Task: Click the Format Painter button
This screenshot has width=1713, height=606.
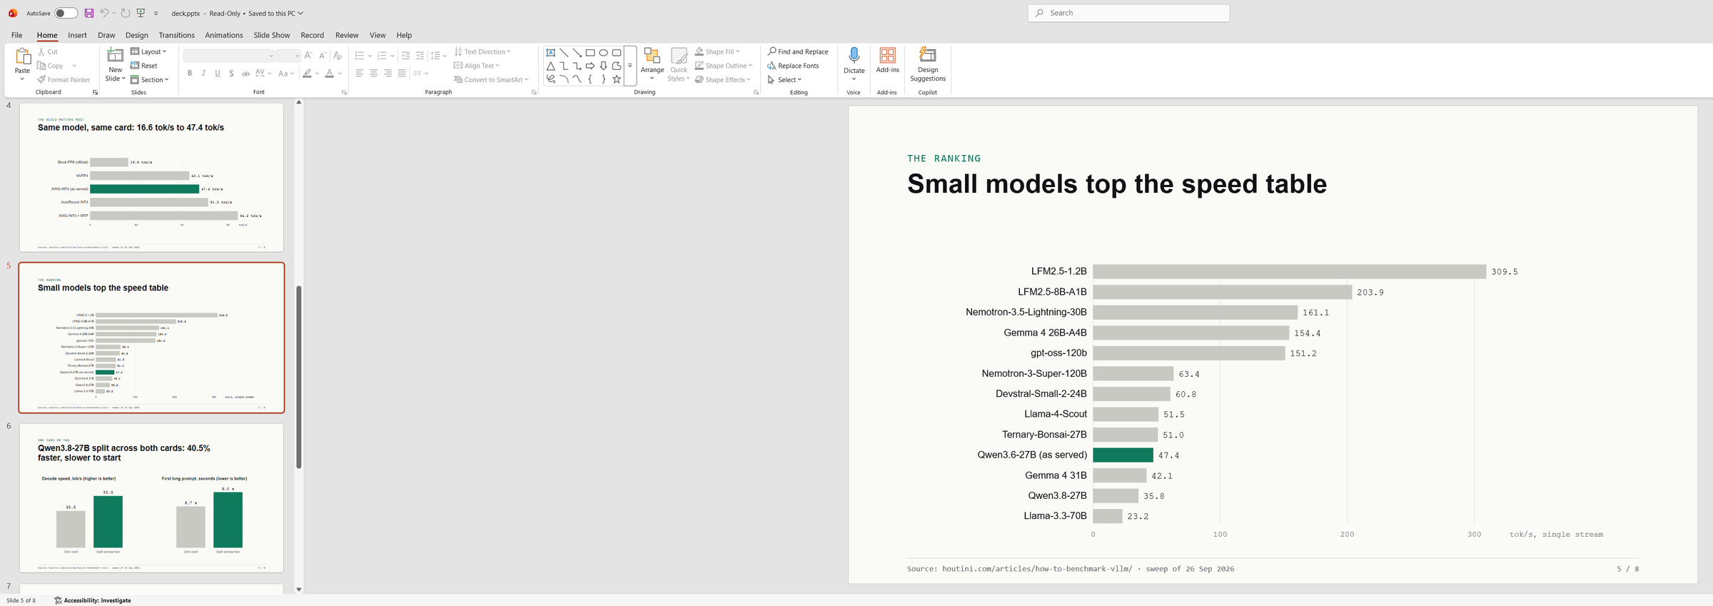Action: pos(64,80)
